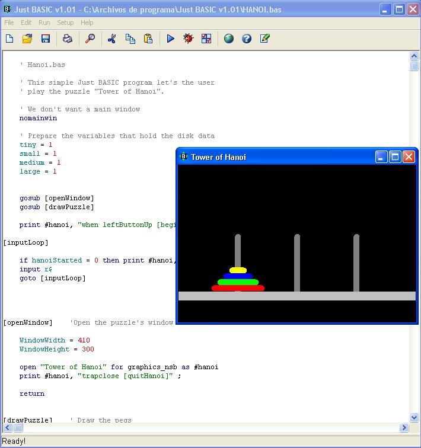Click the blue small disk
This screenshot has width=421, height=448.
coord(238,276)
